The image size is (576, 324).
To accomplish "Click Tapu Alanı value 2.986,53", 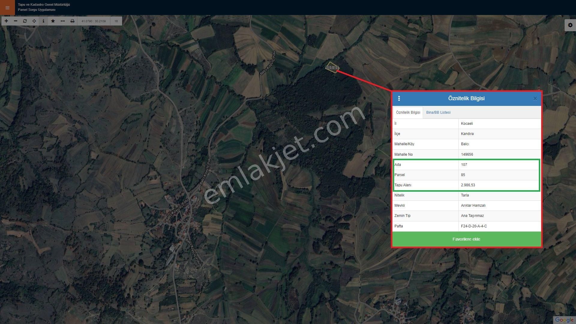I will [468, 185].
